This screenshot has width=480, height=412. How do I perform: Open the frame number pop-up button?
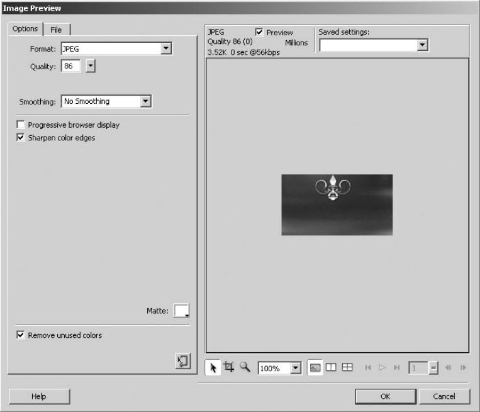[433, 367]
